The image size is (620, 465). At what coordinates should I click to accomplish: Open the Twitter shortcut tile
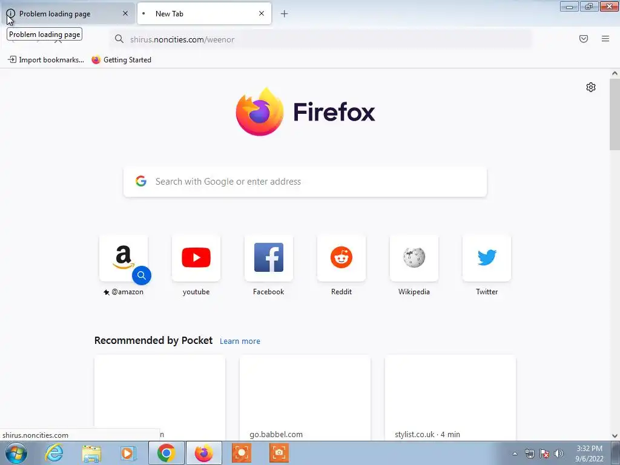click(487, 258)
